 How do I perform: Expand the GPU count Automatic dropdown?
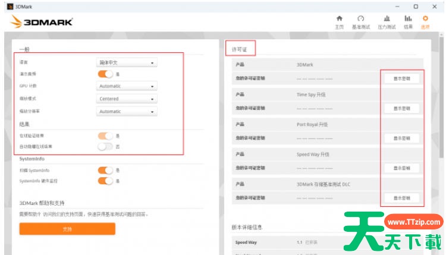(127, 86)
